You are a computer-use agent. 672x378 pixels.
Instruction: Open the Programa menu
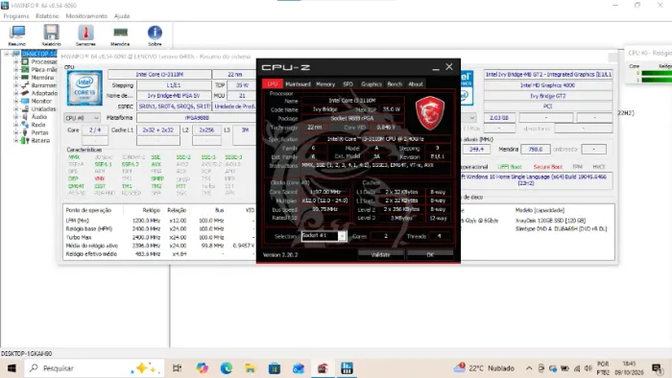point(16,16)
